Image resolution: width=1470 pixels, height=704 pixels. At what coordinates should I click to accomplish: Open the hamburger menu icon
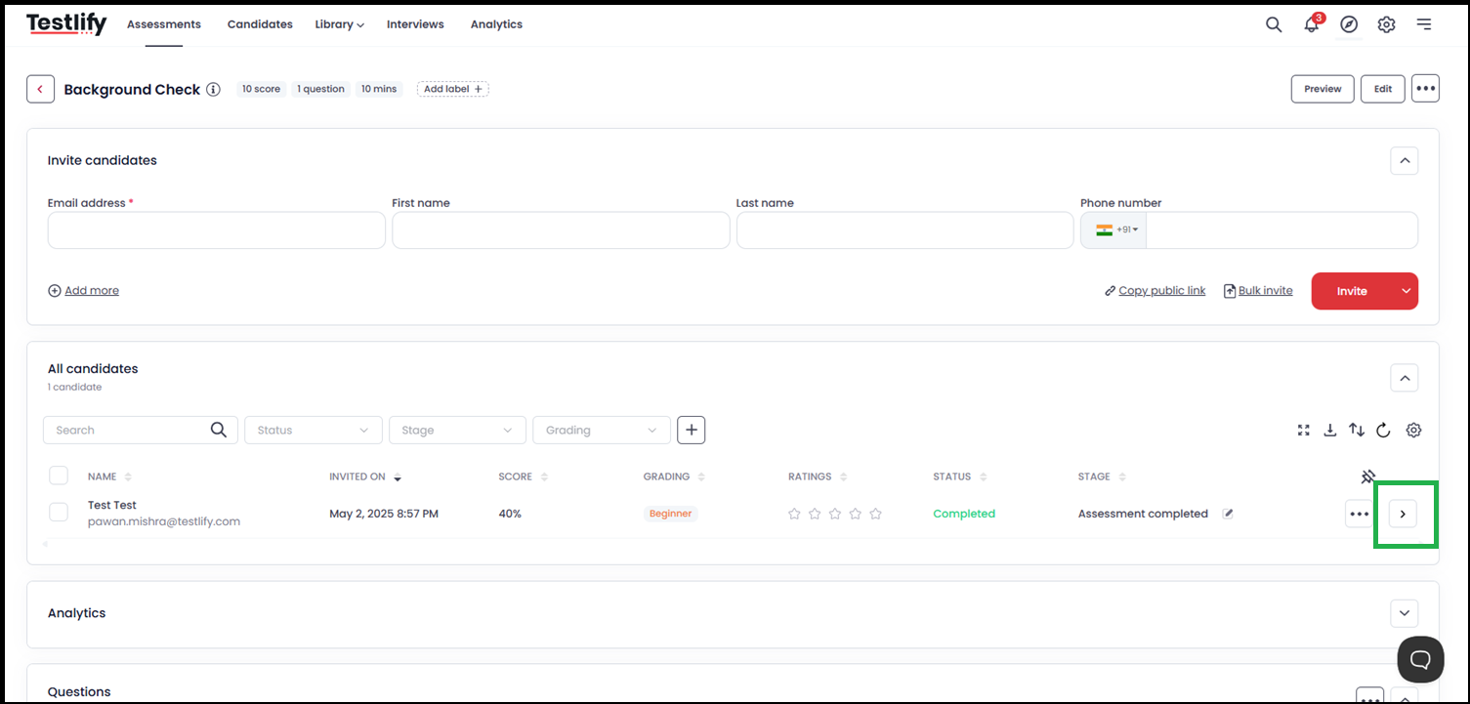tap(1424, 24)
